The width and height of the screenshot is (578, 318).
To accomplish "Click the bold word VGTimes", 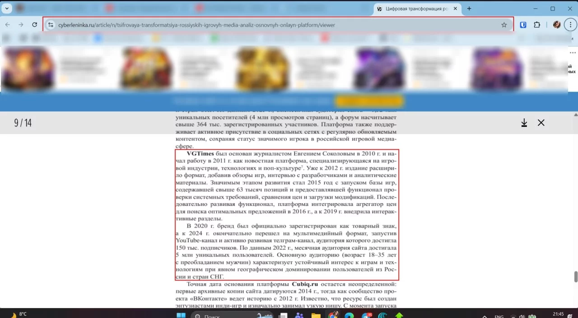I will tap(200, 154).
